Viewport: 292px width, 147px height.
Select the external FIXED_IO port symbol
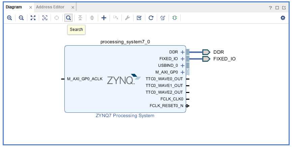pyautogui.click(x=206, y=59)
